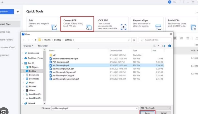Screen dimensions: 200x114
Task: Select ppt file-sample-Copy.pdf file
Action: click(63, 75)
